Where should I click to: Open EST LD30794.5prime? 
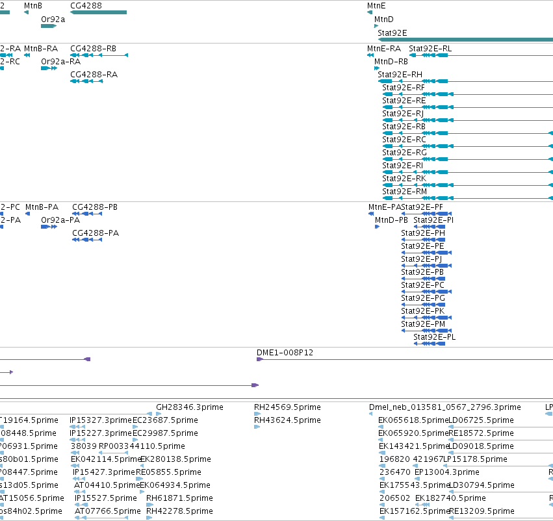[482, 485]
